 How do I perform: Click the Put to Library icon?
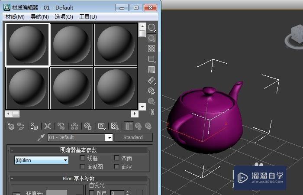tap(88, 126)
